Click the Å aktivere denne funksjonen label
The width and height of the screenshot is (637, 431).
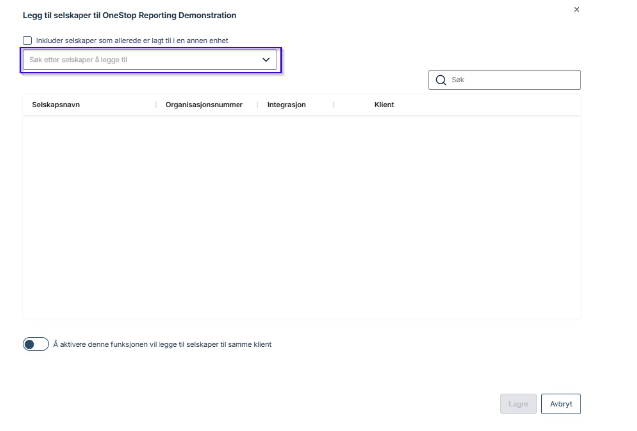pyautogui.click(x=162, y=344)
